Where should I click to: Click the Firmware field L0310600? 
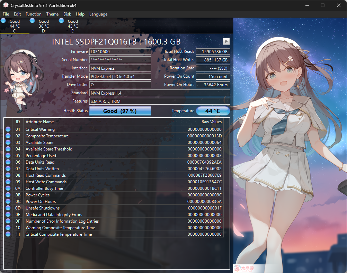(x=120, y=52)
